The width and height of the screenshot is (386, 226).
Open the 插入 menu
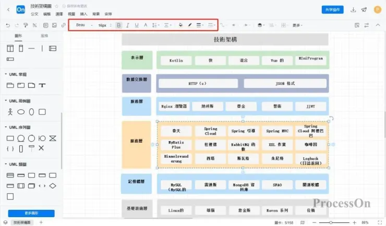pyautogui.click(x=83, y=14)
